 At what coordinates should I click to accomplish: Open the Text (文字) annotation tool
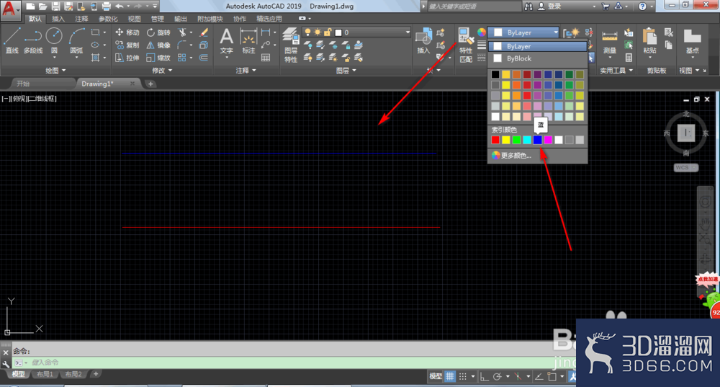[226, 41]
